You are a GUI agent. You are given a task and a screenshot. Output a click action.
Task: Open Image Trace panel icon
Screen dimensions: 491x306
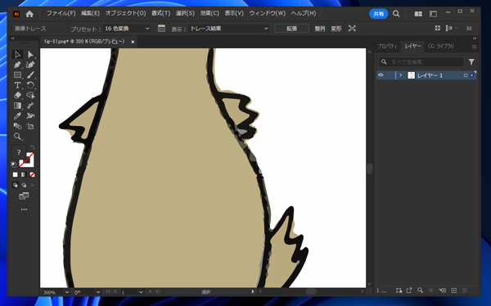[161, 29]
